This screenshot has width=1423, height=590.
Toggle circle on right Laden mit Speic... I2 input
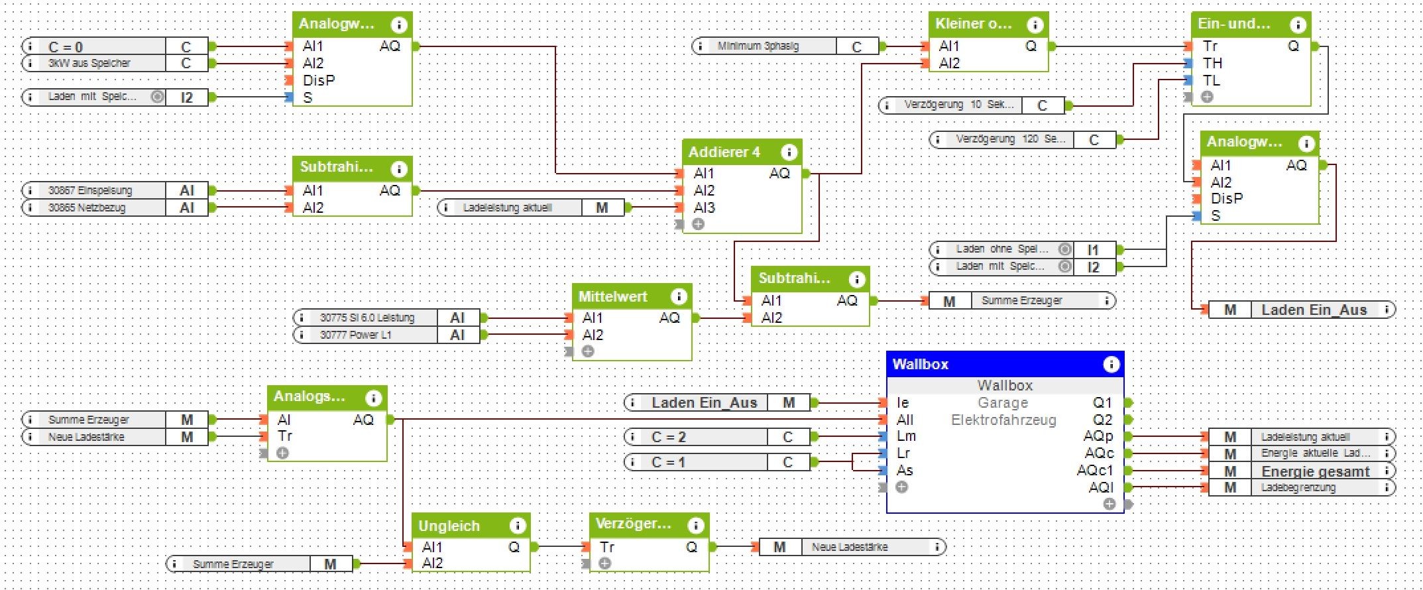1064,266
